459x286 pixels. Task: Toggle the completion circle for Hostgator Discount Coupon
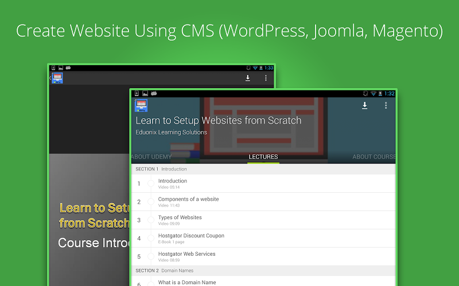click(151, 239)
